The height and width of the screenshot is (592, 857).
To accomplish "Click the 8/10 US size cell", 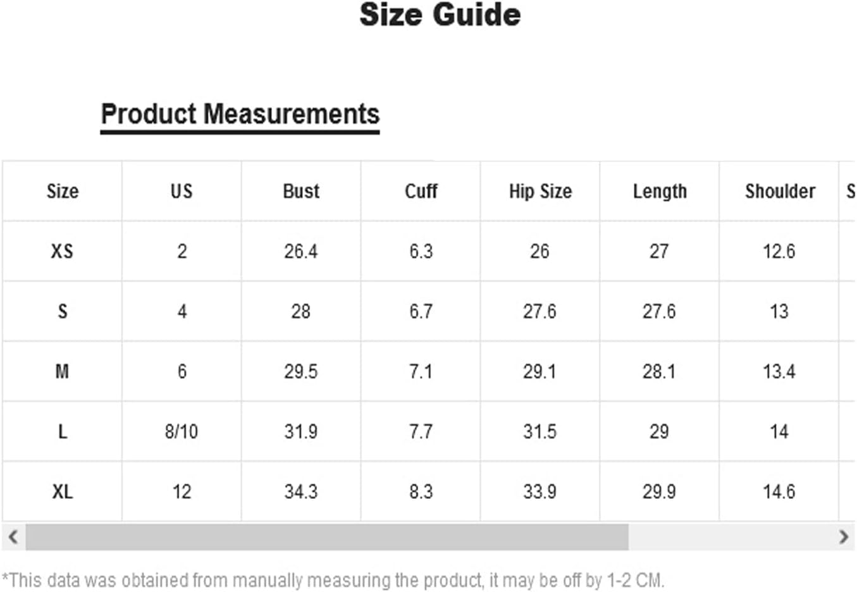I will click(x=182, y=431).
